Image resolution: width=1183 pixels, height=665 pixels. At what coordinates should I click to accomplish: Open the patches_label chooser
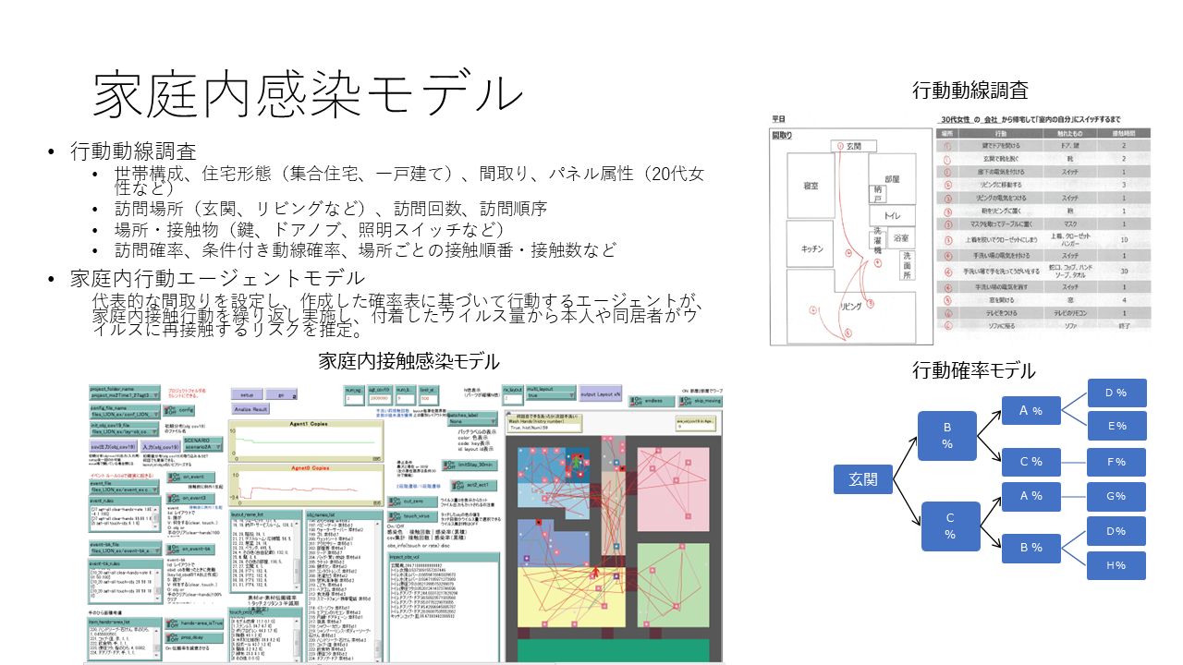pos(472,418)
